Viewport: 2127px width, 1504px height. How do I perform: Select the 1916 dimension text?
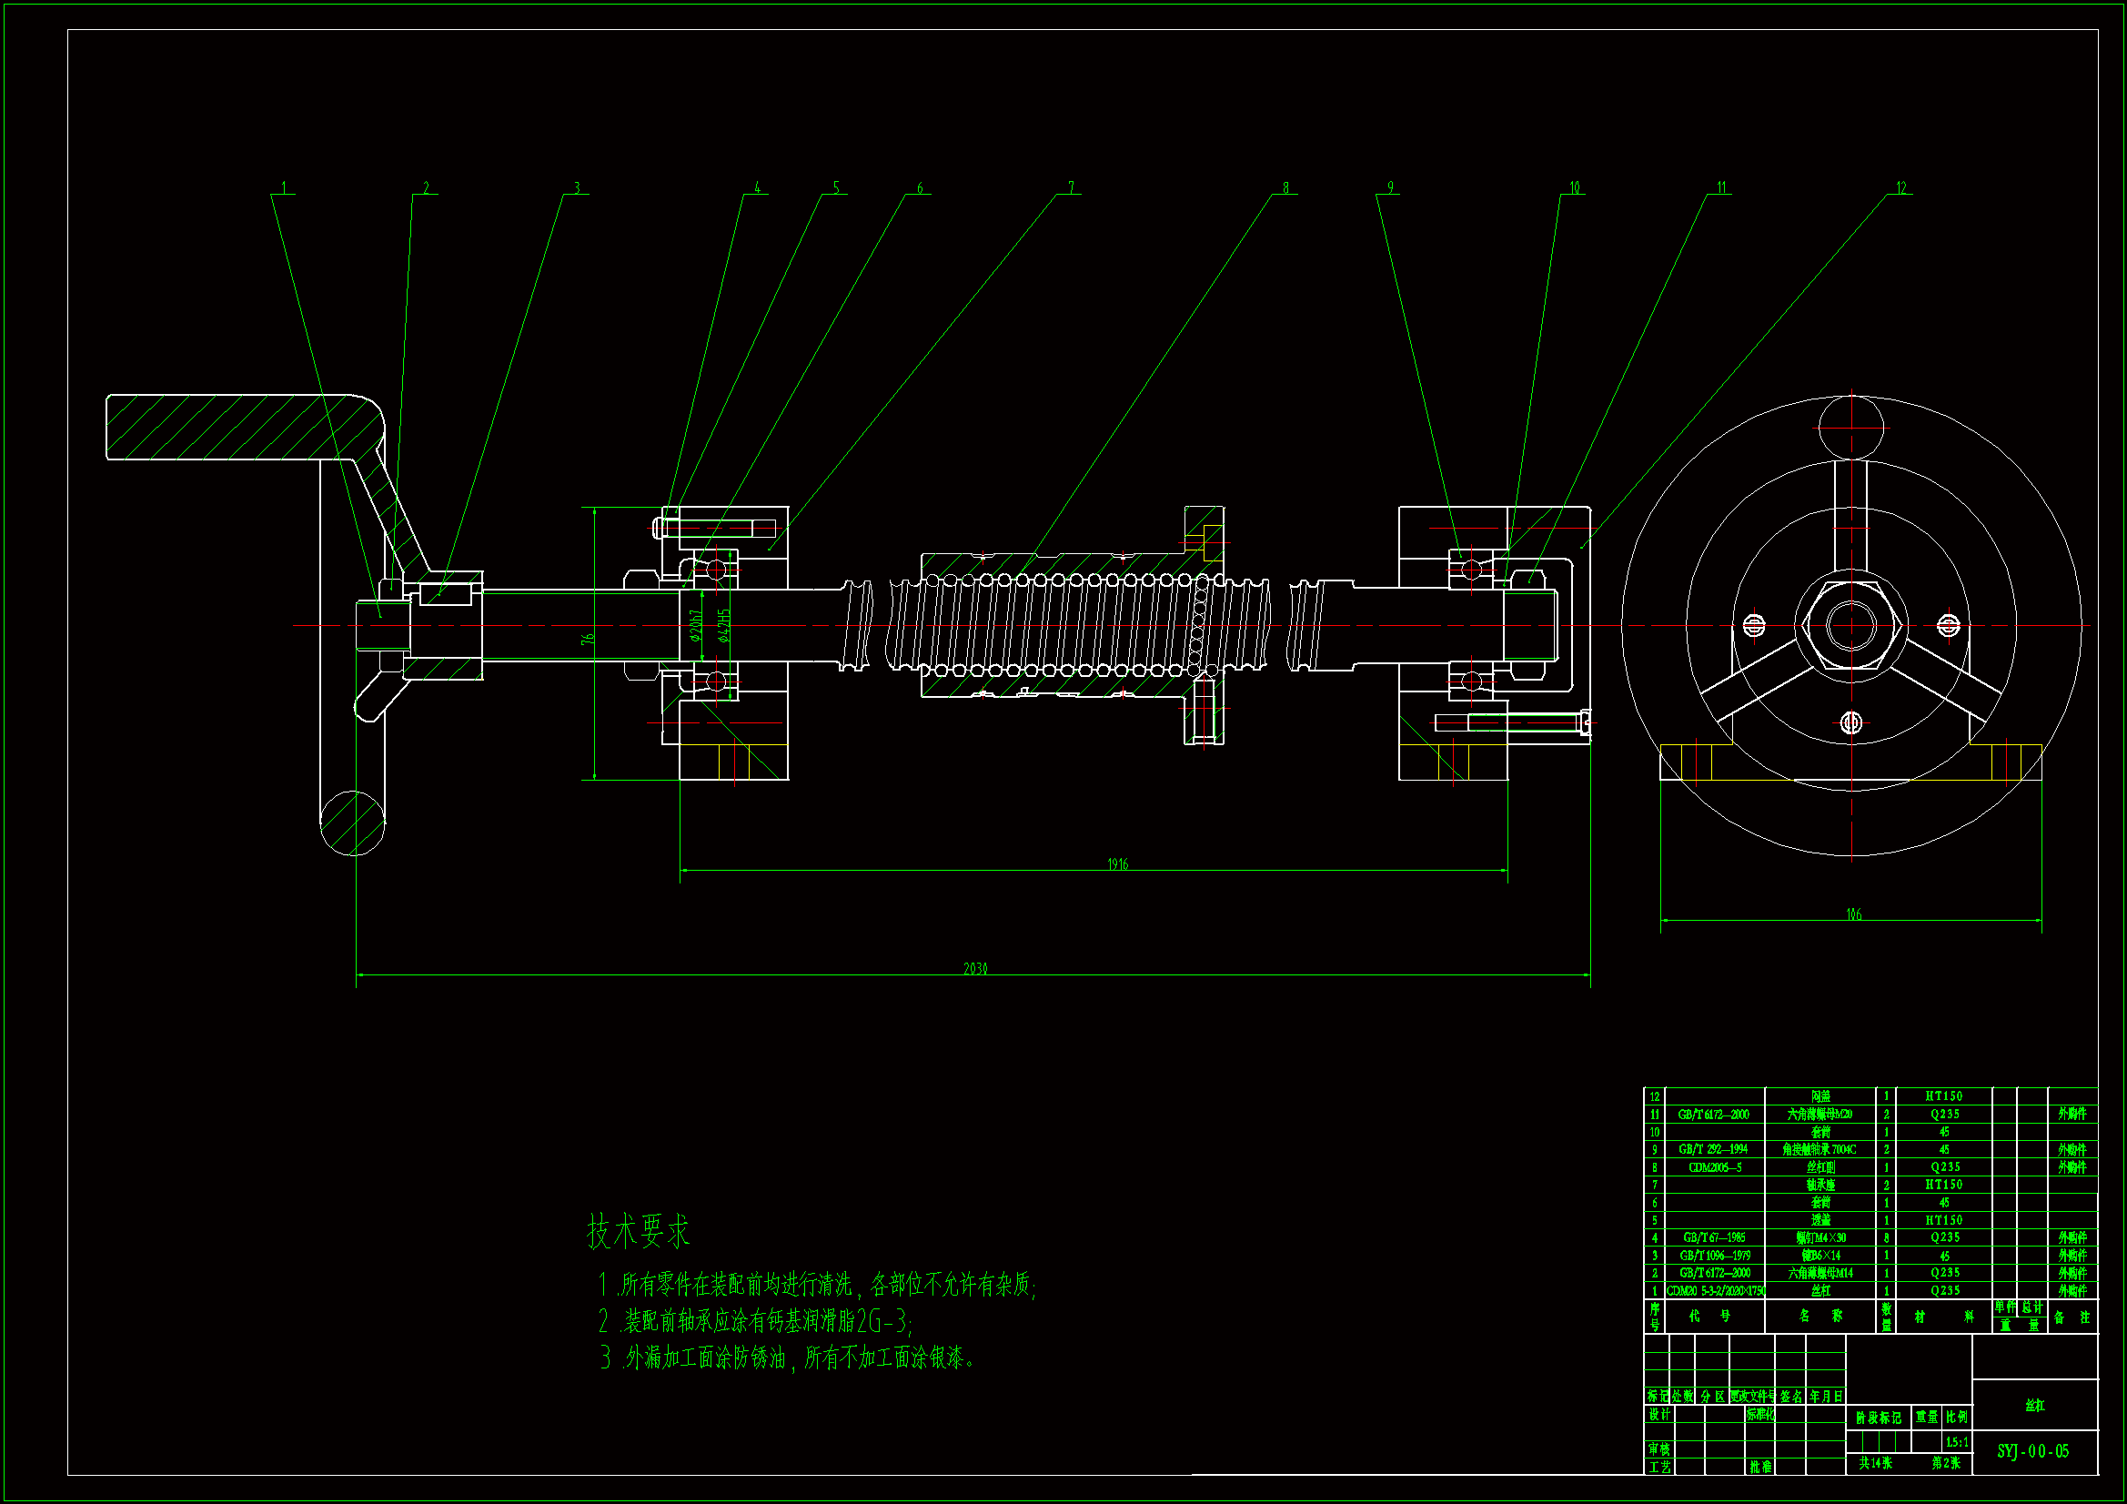point(1118,863)
